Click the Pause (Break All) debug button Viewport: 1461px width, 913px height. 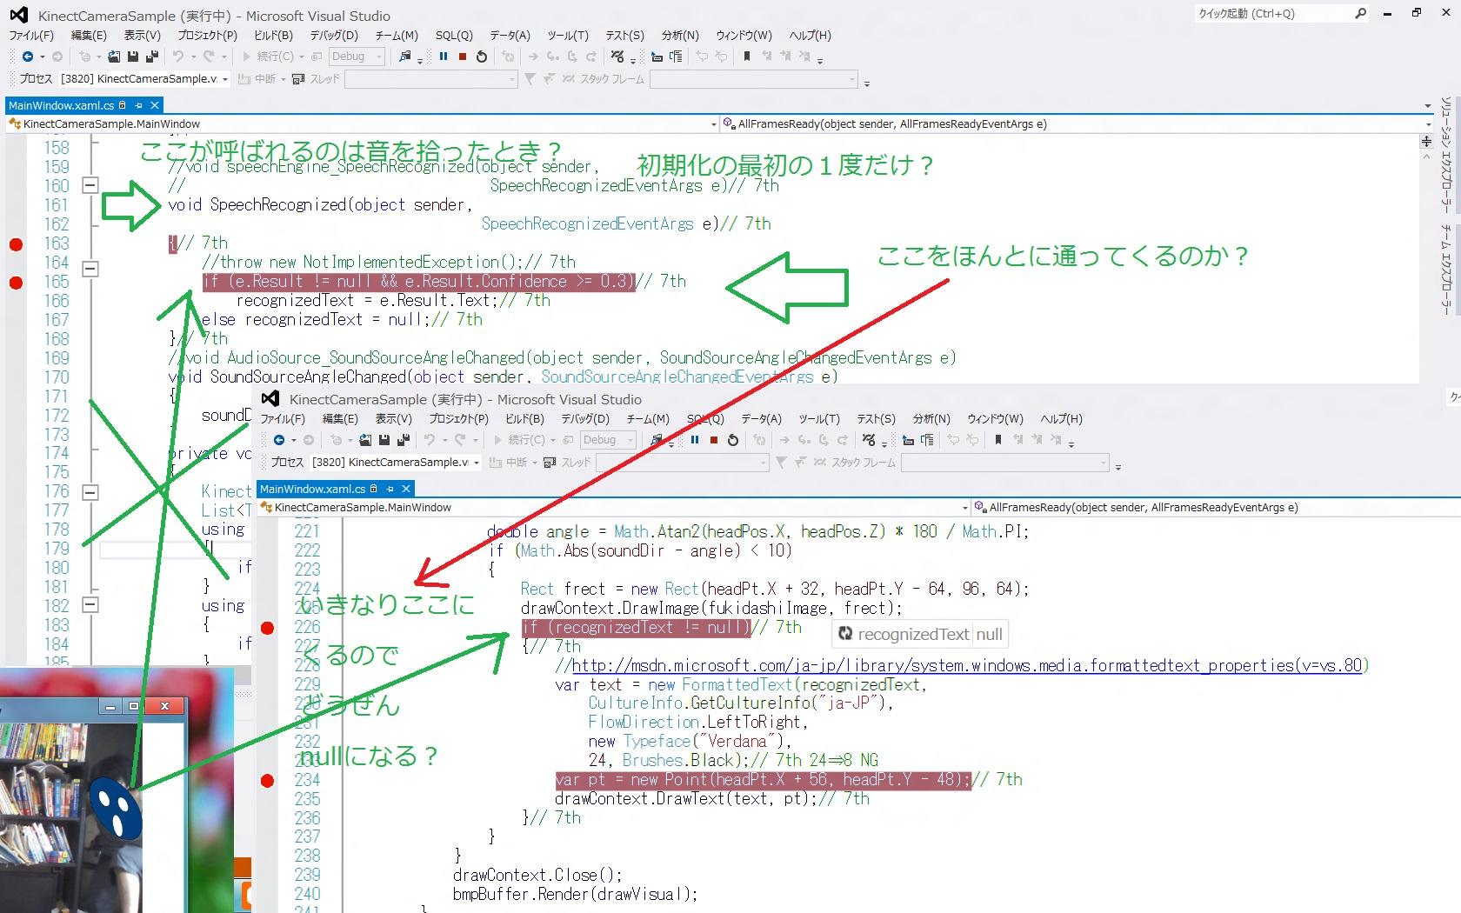pyautogui.click(x=444, y=57)
